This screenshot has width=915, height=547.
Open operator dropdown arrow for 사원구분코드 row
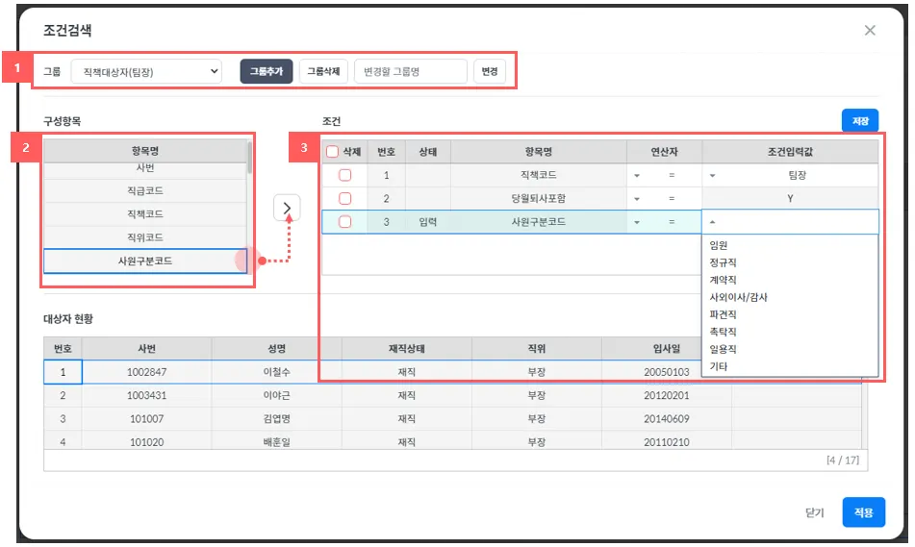(x=637, y=222)
